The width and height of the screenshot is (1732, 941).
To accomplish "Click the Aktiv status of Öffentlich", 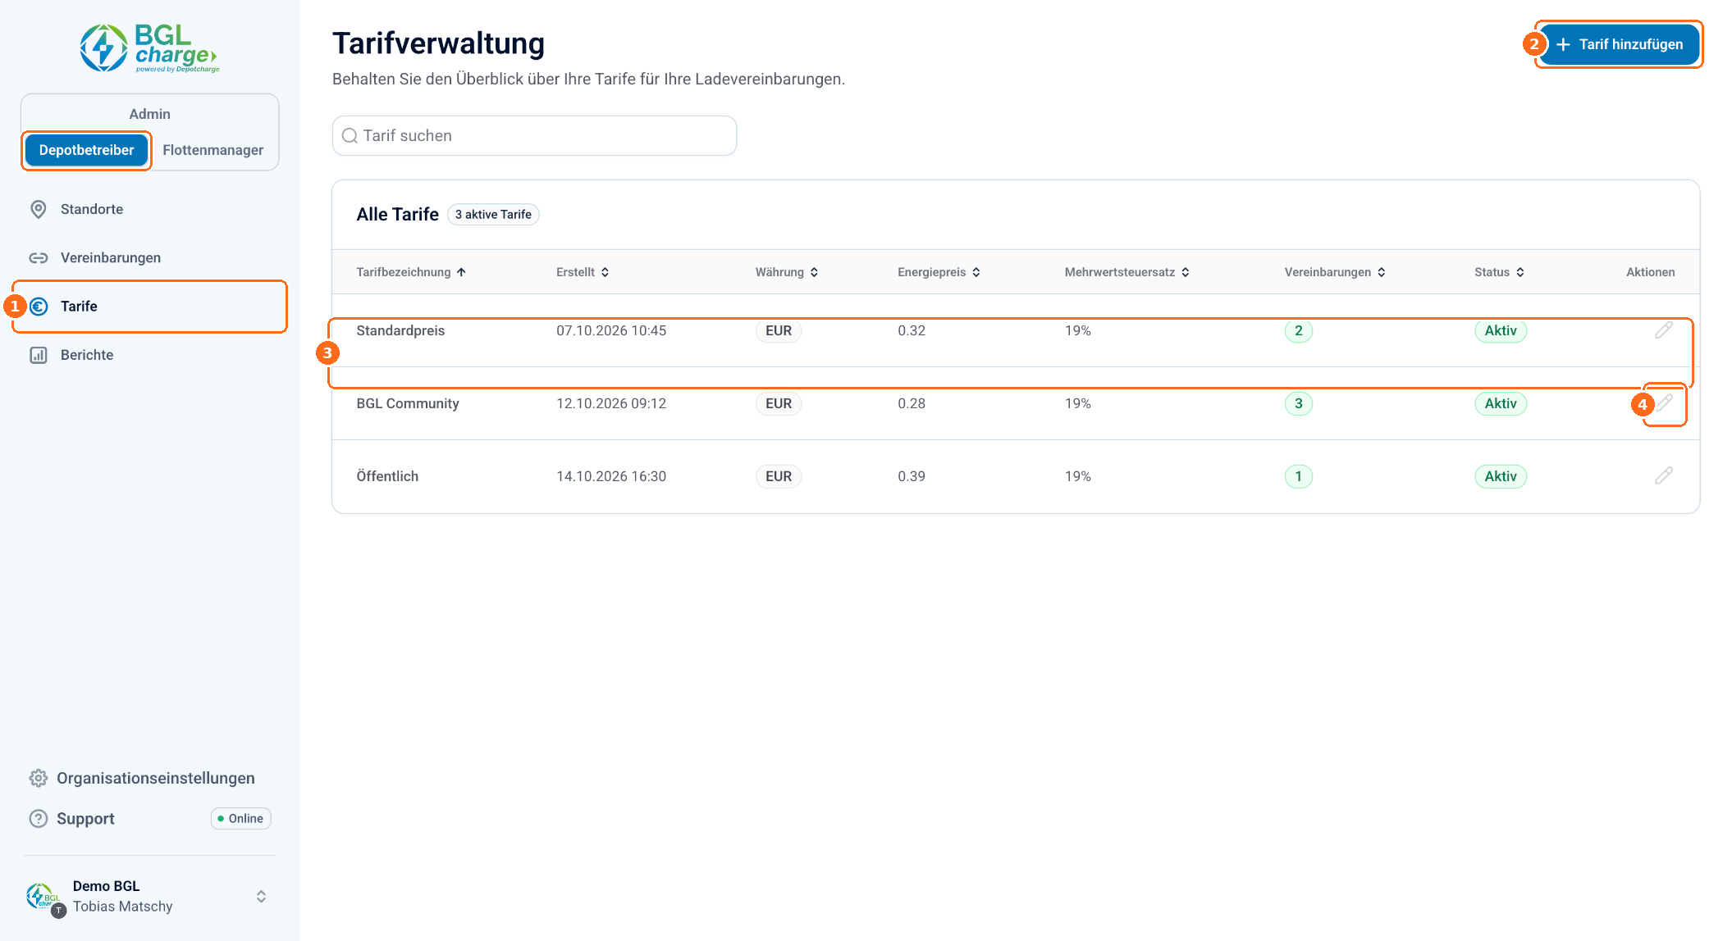I will 1501,476.
